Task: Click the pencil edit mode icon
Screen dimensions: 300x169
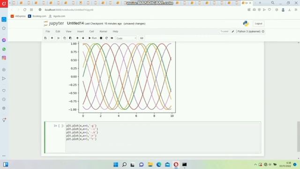Action: point(233,31)
